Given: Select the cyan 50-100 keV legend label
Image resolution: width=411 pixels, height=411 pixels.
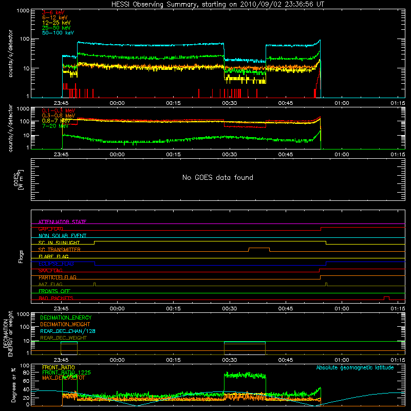Looking at the screenshot, I should pyautogui.click(x=58, y=33).
